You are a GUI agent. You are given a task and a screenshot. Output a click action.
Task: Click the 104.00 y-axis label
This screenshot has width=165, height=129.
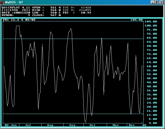(151, 22)
